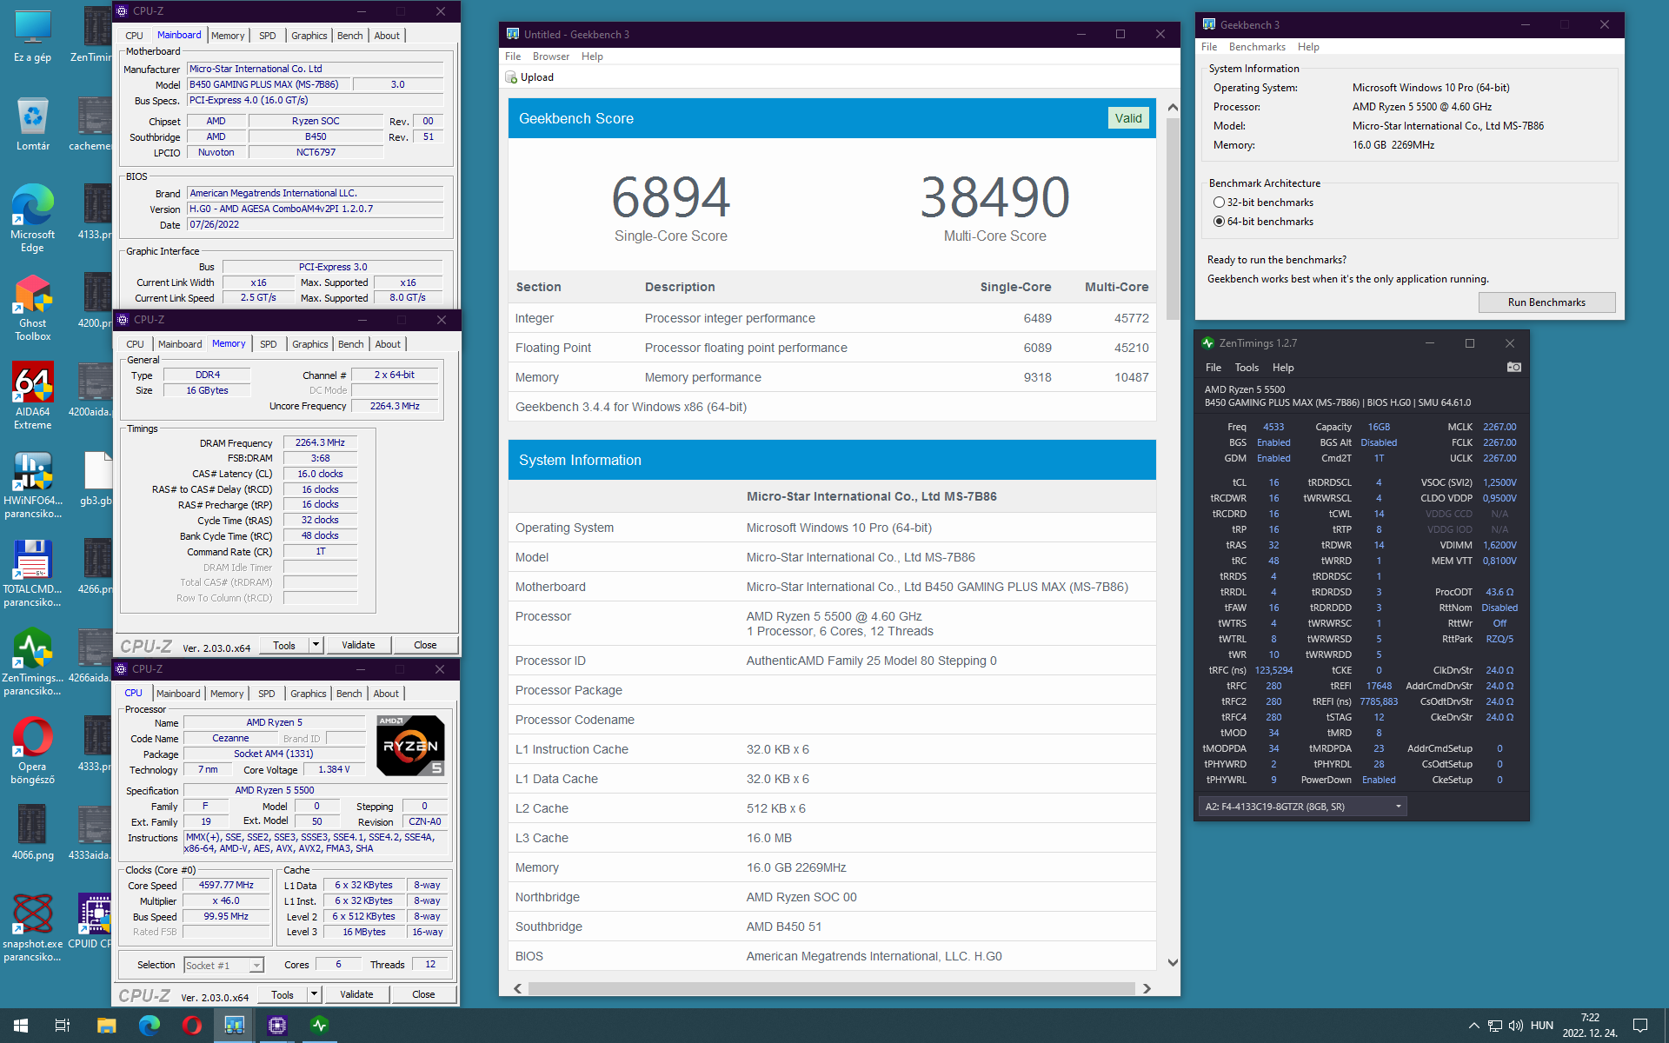
Task: Click Tools button in bottom CPU-Z window
Action: point(283,994)
